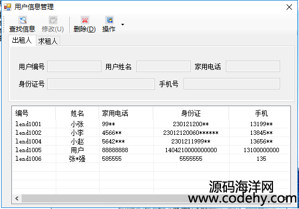This screenshot has width=299, height=209.
Task: Click the 身份证号 text field
Action: [101, 84]
